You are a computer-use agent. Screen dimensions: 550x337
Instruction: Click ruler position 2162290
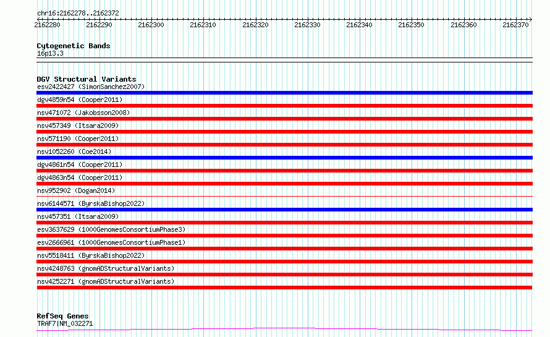99,25
